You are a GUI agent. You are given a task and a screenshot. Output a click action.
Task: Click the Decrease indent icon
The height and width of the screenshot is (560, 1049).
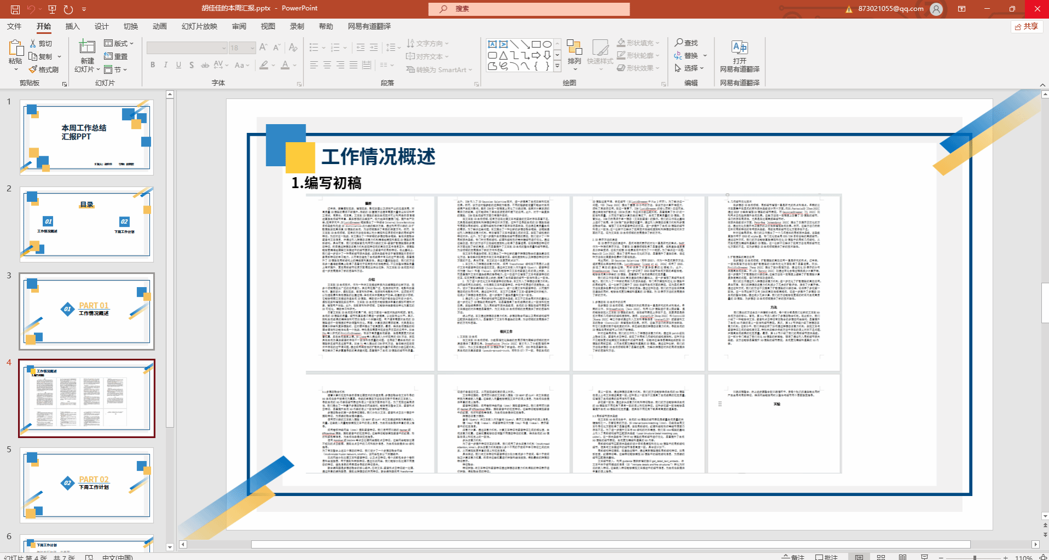coord(361,48)
